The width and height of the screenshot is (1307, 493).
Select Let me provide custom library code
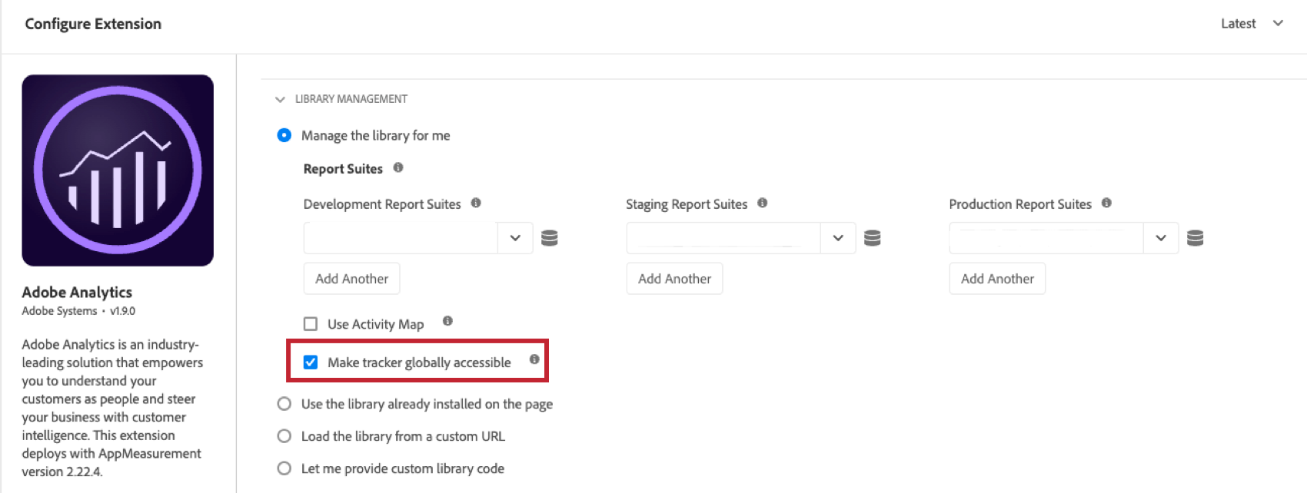284,468
